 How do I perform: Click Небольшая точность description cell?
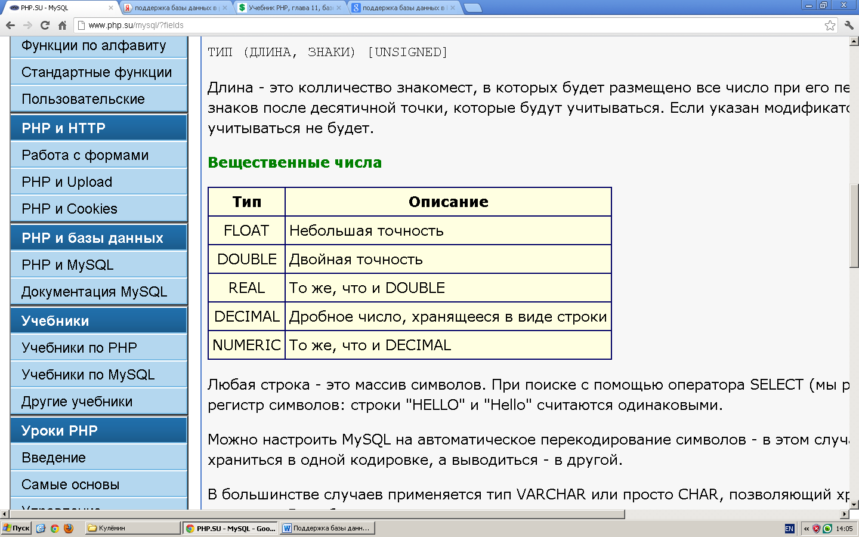coord(448,230)
